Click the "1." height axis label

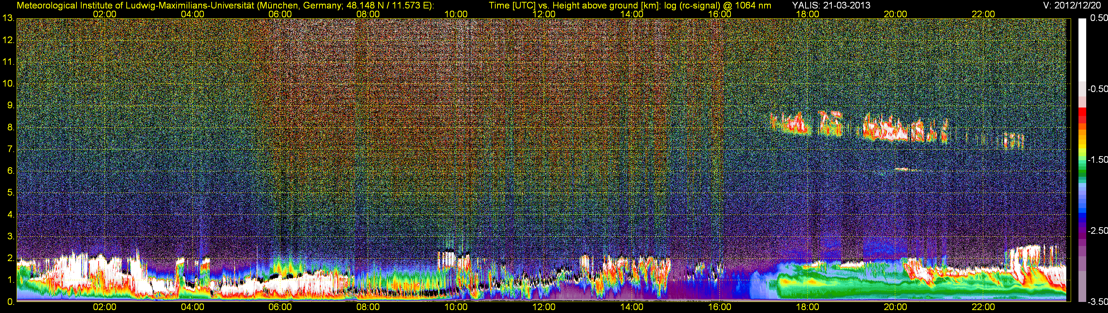(10, 281)
